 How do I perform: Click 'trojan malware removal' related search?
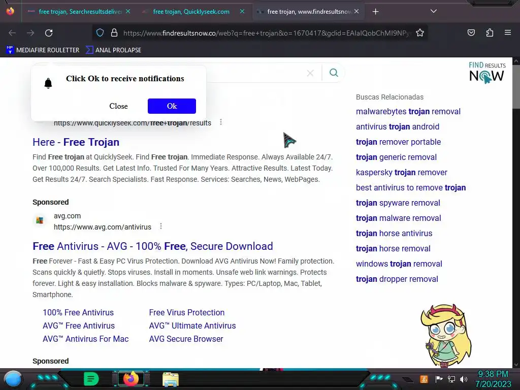point(399,218)
